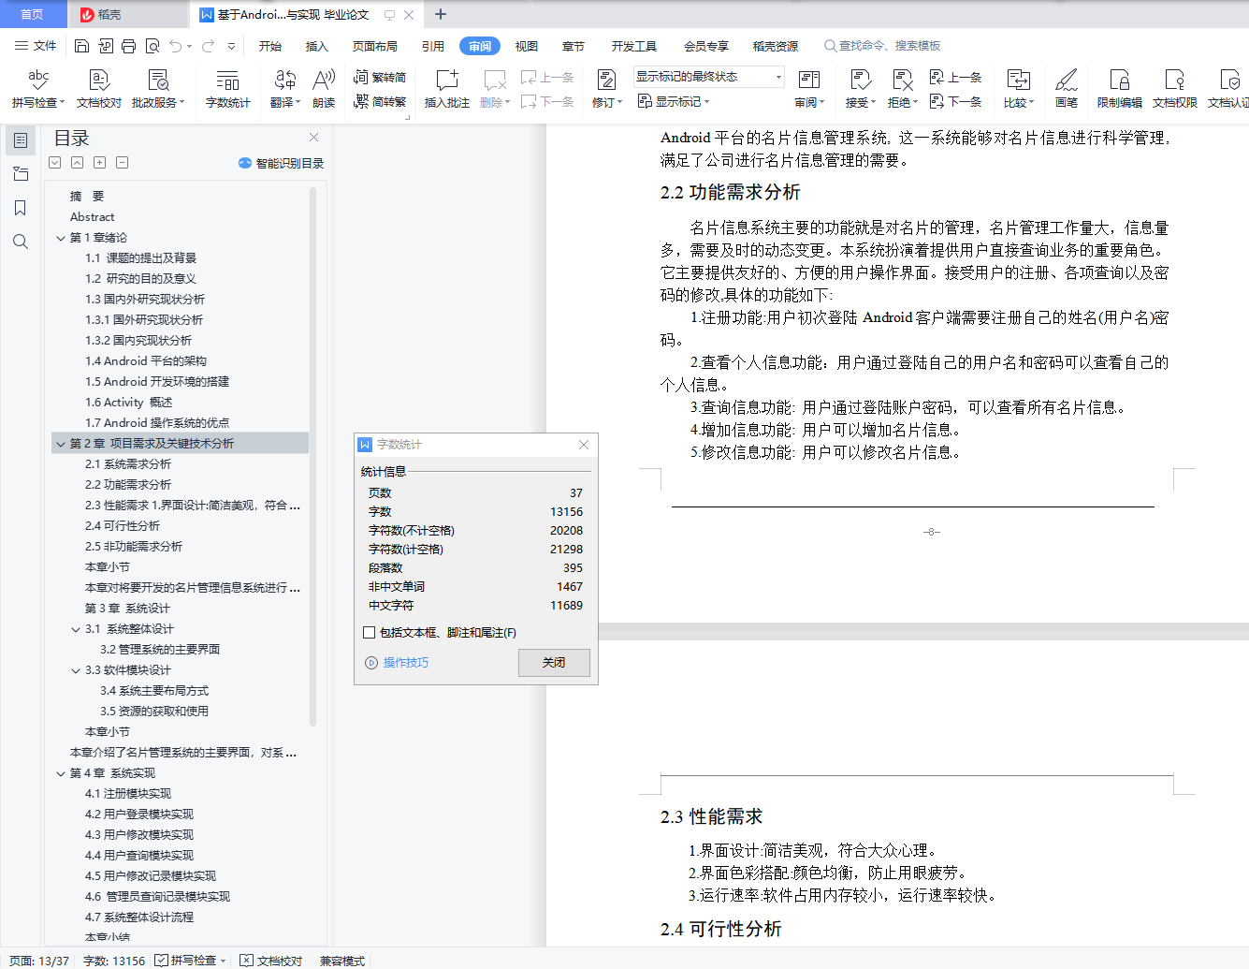The image size is (1249, 969).
Task: Convert text with 繁转简
Action: point(380,77)
